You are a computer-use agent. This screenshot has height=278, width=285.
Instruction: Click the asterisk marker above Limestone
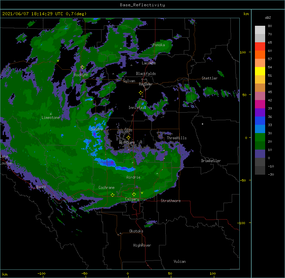pyautogui.click(x=51, y=114)
